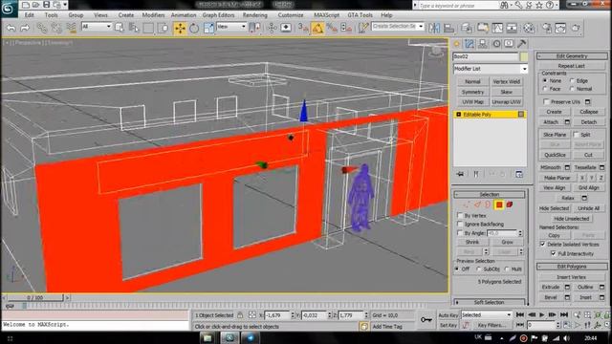This screenshot has height=344, width=612.
Task: Open the Modifier List dropdown
Action: pyautogui.click(x=491, y=69)
